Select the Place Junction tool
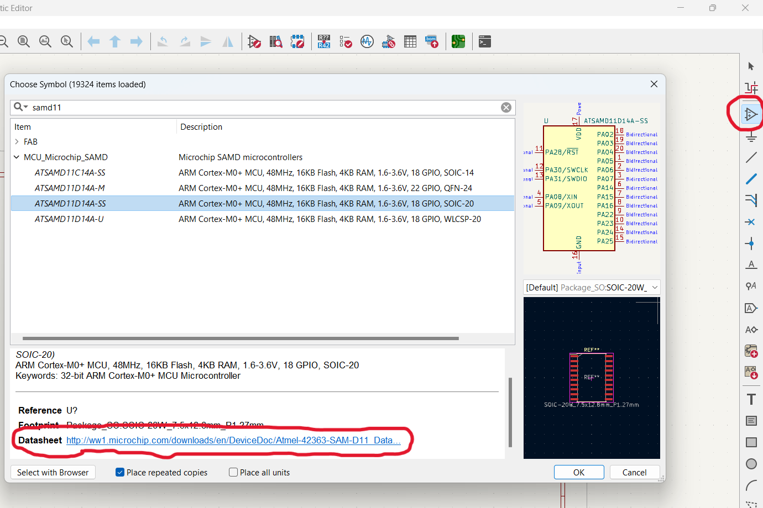Screen dimensions: 763x508 [751, 244]
